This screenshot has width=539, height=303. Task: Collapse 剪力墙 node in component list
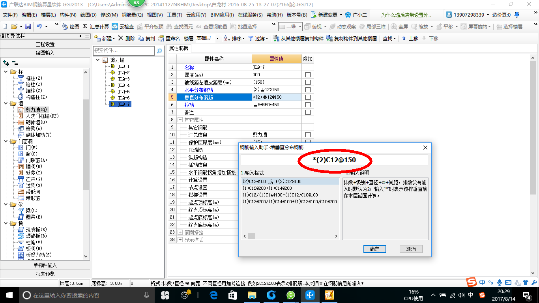pos(98,60)
